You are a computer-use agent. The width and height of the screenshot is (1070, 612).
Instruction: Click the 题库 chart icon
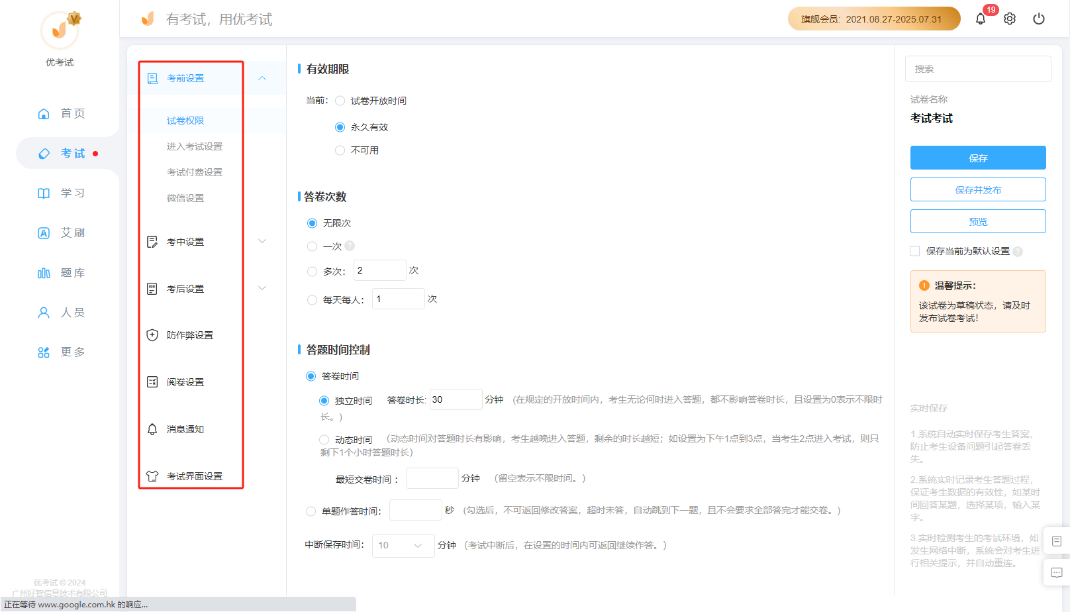coord(44,273)
